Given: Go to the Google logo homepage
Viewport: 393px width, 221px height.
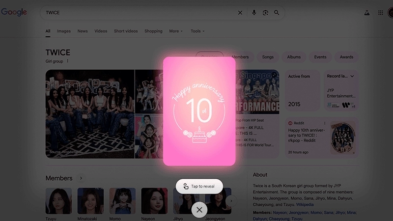Looking at the screenshot, I should click(14, 12).
